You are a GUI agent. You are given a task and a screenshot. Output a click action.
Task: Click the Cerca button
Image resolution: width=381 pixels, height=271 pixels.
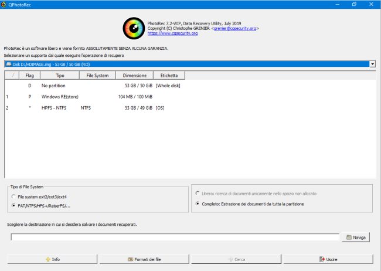(236, 259)
